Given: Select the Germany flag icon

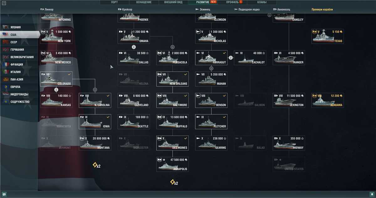Looking at the screenshot, I should 5,49.
